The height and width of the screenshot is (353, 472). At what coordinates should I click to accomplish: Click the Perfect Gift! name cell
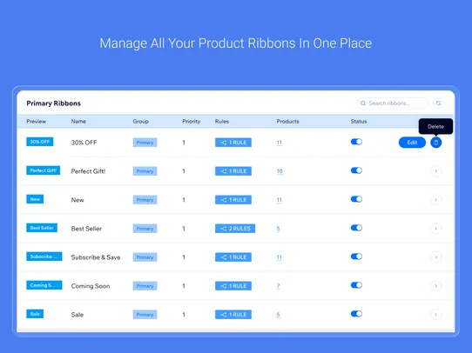pos(88,171)
